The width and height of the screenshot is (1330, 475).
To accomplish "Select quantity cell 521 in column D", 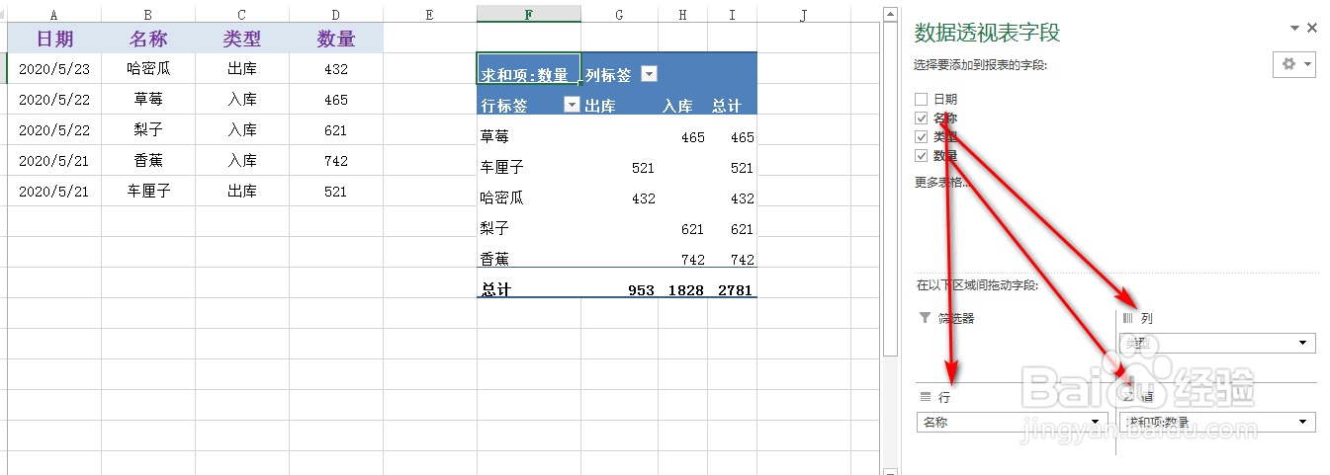I will click(336, 192).
